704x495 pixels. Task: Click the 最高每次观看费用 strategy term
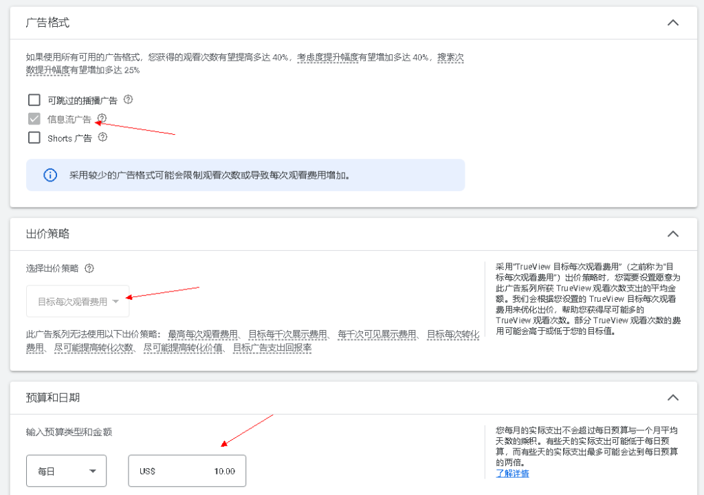click(203, 335)
